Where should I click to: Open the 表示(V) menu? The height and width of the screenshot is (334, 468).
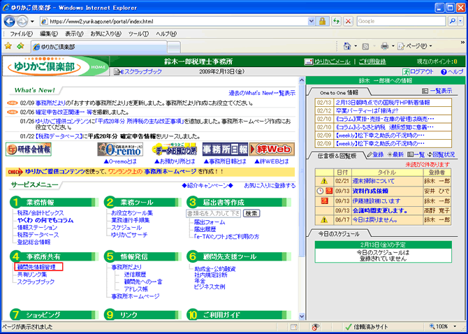tap(74, 34)
